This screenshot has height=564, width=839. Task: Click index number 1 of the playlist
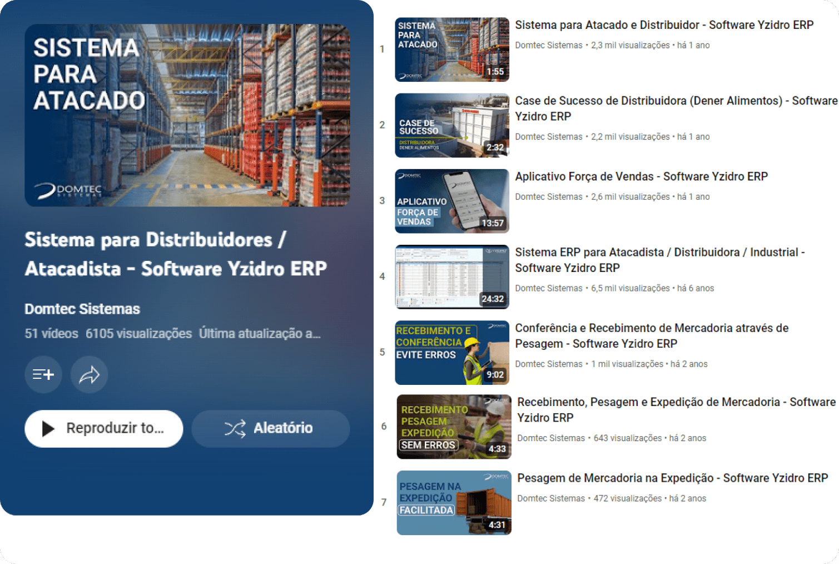pos(382,50)
